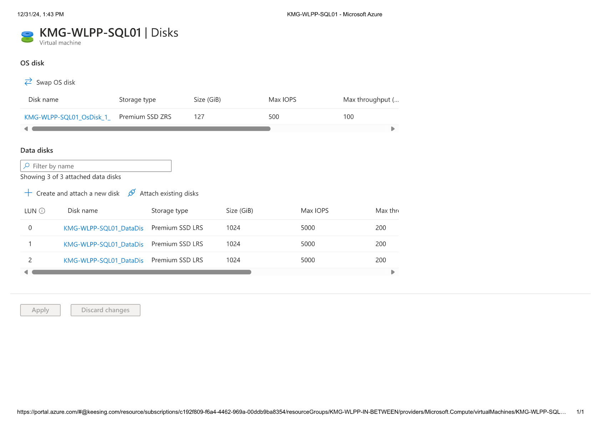
Task: Click the virtual machine disks icon
Action: [27, 36]
